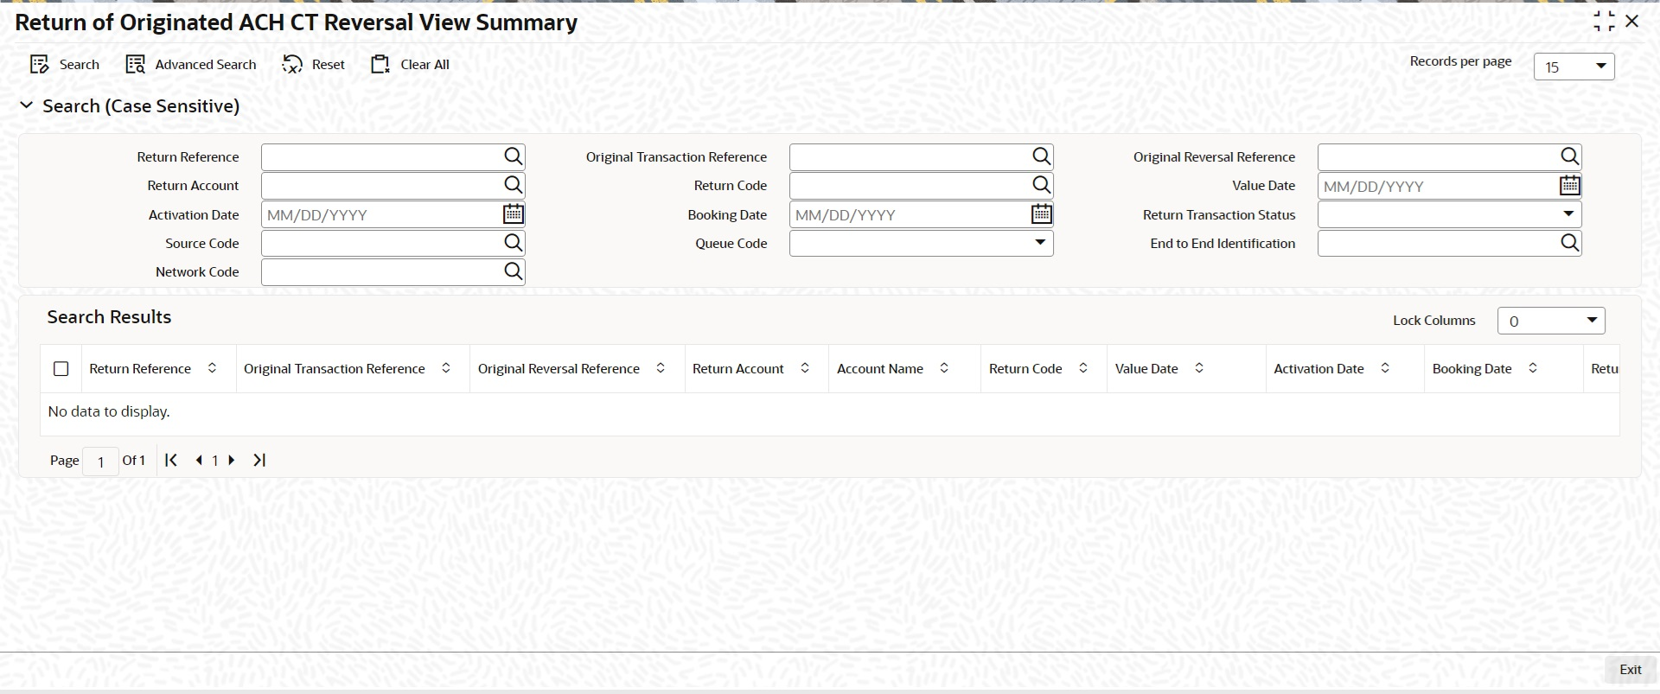Image resolution: width=1660 pixels, height=694 pixels.
Task: Go to next page of results
Action: click(x=232, y=460)
